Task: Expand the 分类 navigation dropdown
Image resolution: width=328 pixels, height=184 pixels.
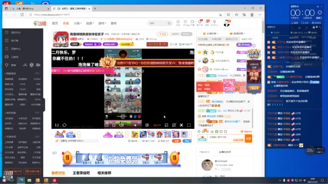Action: (77, 23)
